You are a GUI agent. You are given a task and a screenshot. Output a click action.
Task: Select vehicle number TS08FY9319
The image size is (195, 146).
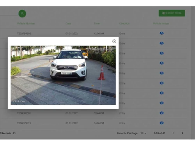24,123
